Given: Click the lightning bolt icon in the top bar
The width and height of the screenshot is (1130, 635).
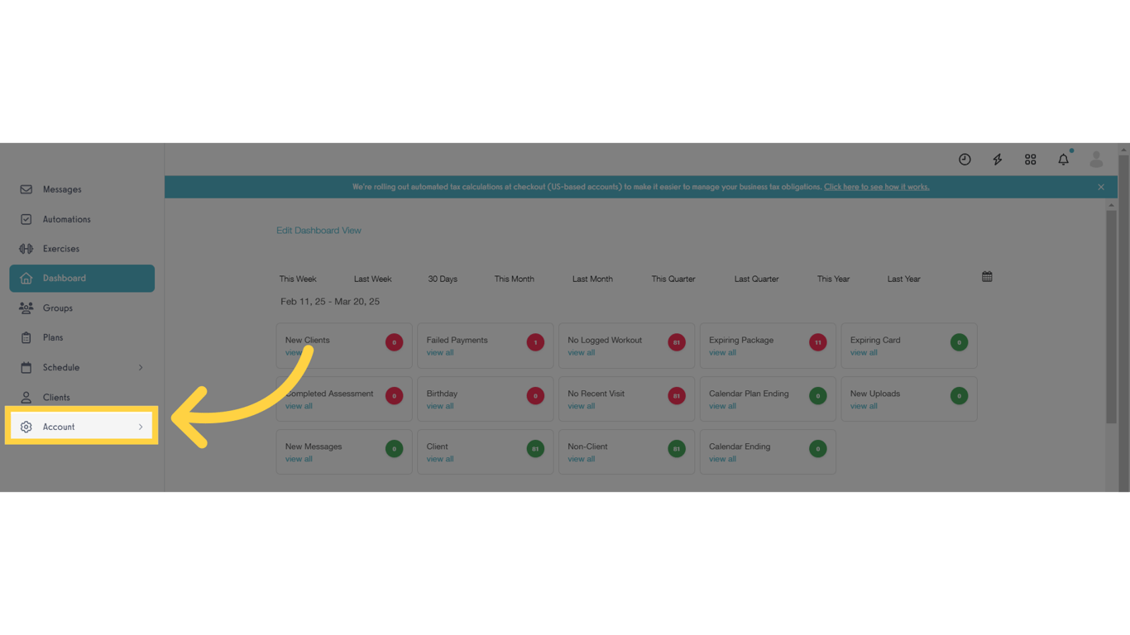Looking at the screenshot, I should 998,160.
